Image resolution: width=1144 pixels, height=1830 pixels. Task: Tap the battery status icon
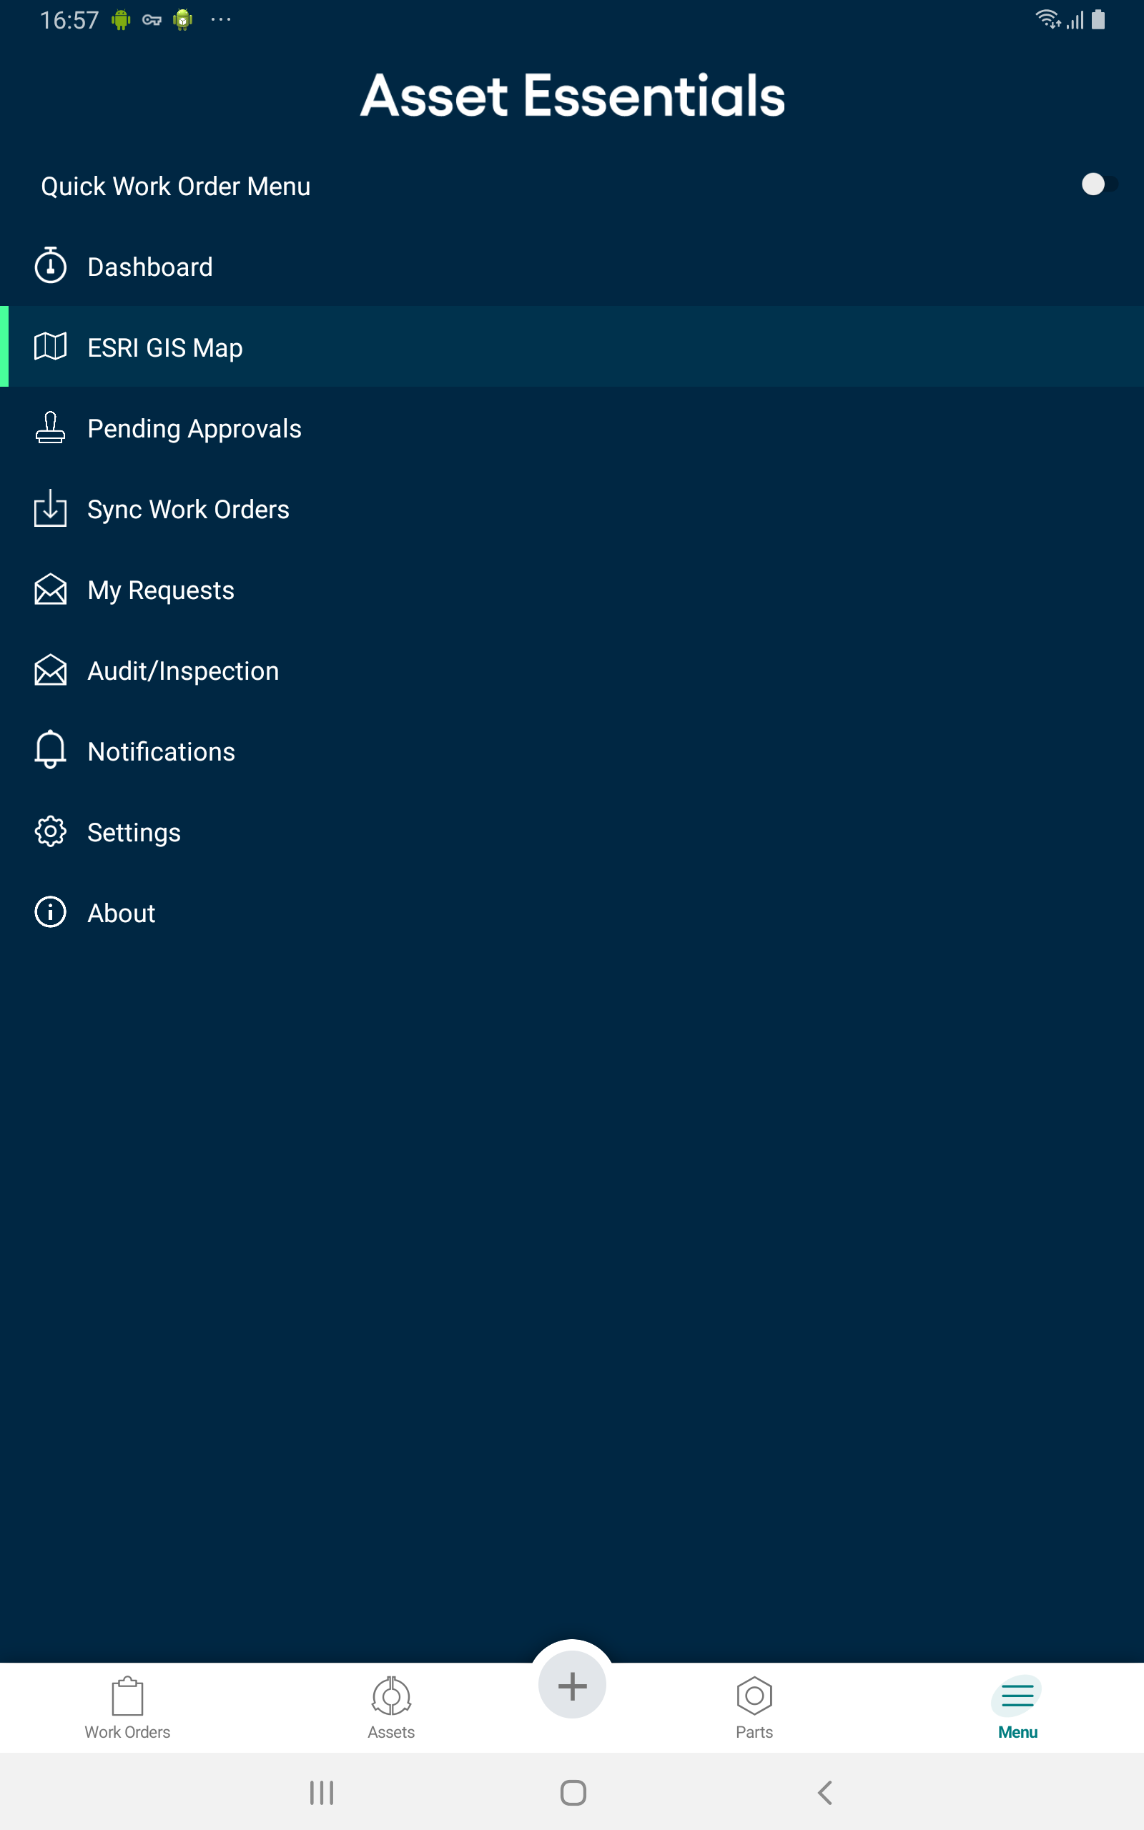pos(1099,19)
